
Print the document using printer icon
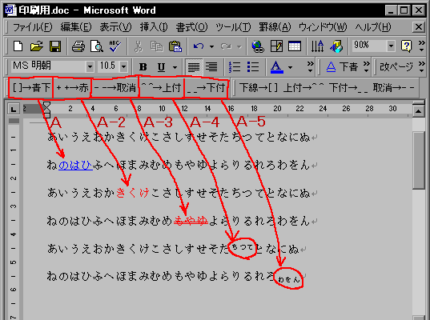click(78, 46)
